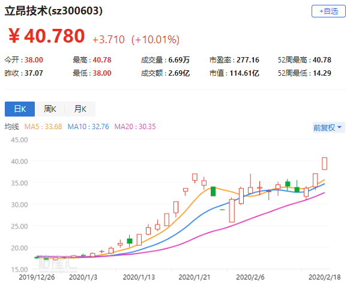Click MA5 : 33.68 legend label
Screen dimensions: 347x283
43,127
